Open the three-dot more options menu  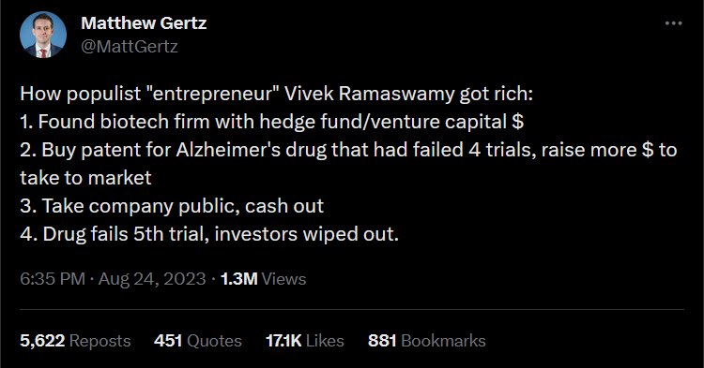673,23
